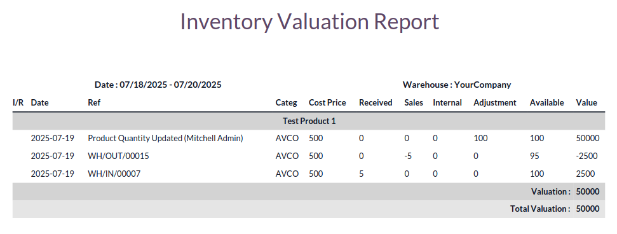This screenshot has width=617, height=234.
Task: Click the Received column header
Action: point(376,102)
